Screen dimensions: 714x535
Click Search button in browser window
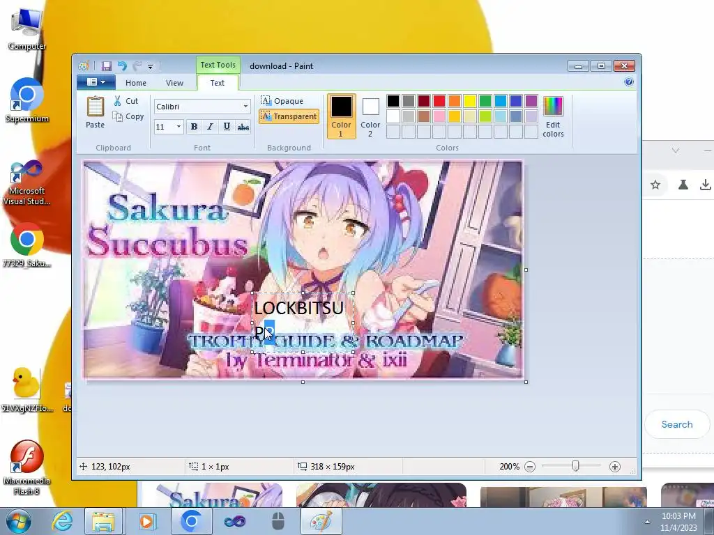(x=677, y=424)
